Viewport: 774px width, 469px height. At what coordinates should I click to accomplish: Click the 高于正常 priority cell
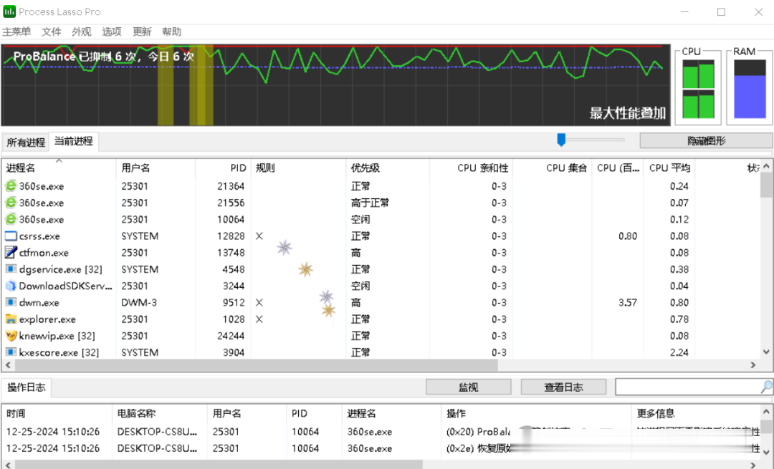pos(370,203)
